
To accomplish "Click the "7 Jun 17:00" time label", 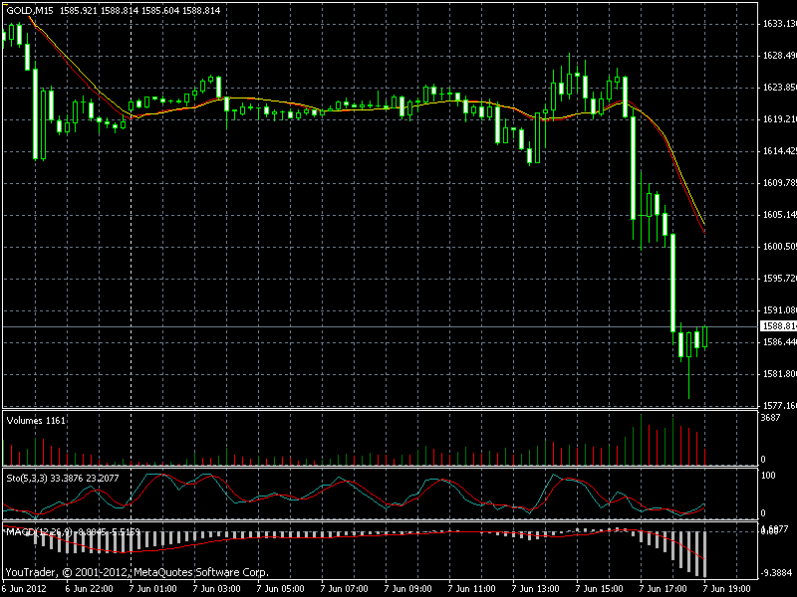I will (x=664, y=589).
